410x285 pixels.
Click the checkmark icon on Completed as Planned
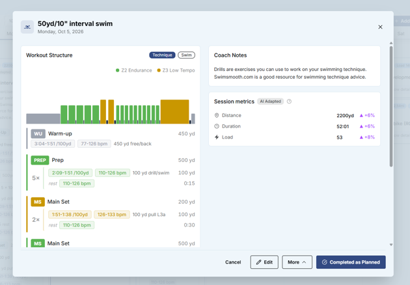click(325, 262)
